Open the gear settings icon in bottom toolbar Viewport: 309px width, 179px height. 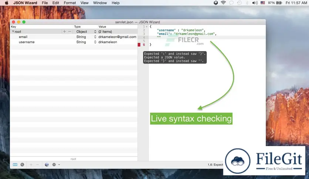click(54, 165)
